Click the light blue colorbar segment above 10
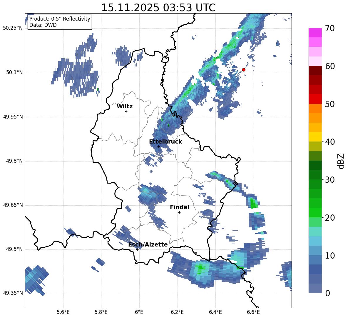 pos(315,251)
